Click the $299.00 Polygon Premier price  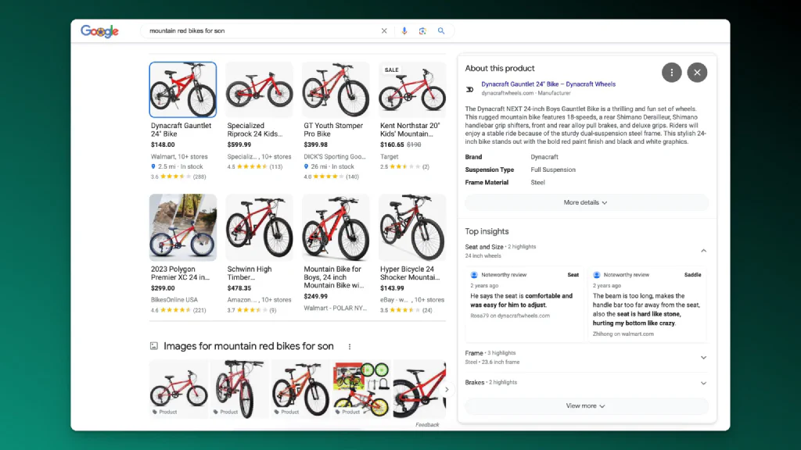(x=163, y=288)
